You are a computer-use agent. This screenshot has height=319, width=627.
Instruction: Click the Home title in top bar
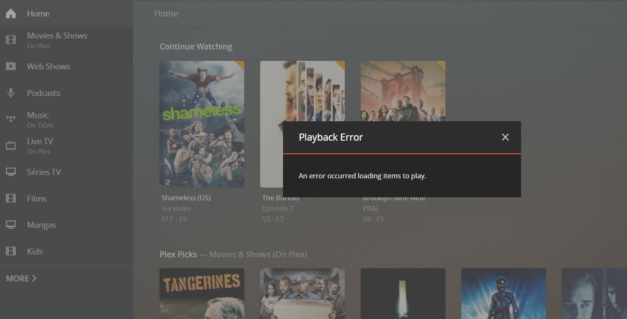(166, 14)
